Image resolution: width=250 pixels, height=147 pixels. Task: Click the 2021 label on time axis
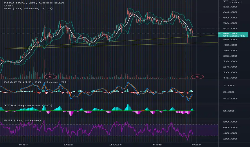tap(116, 145)
